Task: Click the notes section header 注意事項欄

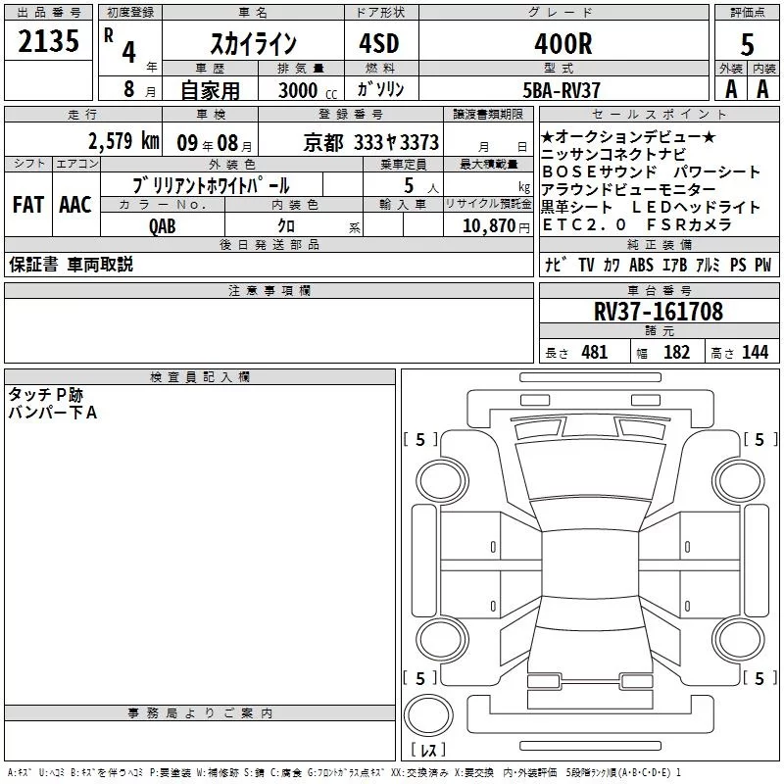Action: click(269, 290)
